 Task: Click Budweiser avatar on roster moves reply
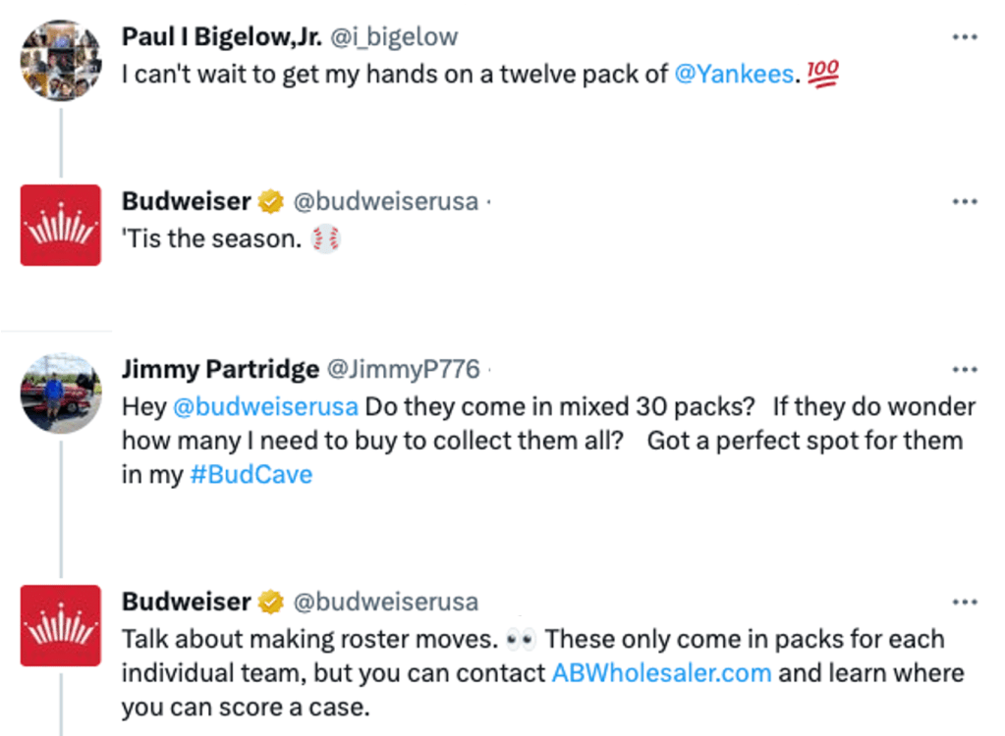tap(61, 625)
